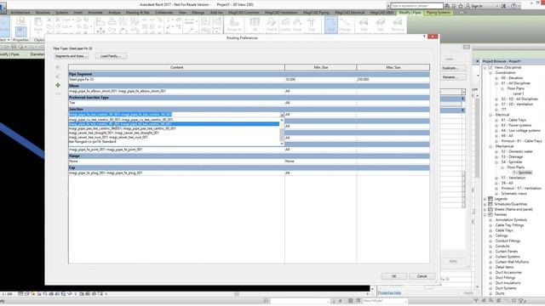The height and width of the screenshot is (306, 545).
Task: Click the Justify ribbon icon
Action: tap(285, 25)
